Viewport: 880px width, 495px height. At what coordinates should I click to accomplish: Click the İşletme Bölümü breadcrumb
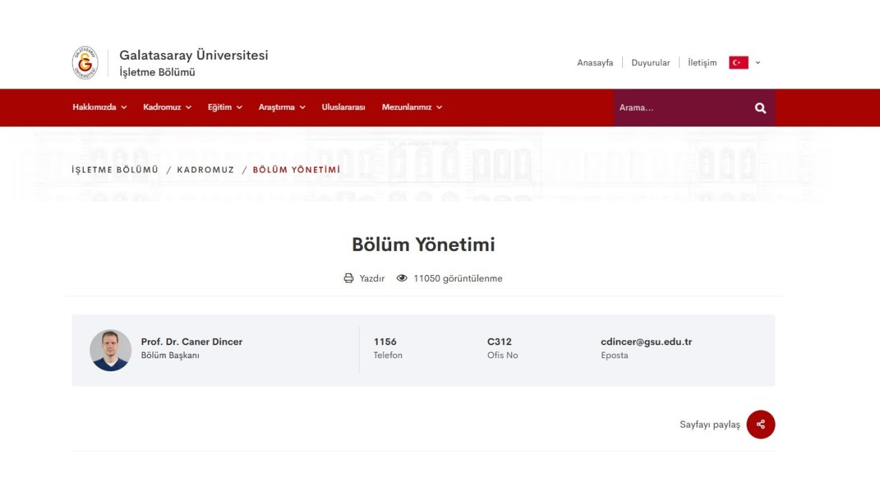(x=115, y=170)
